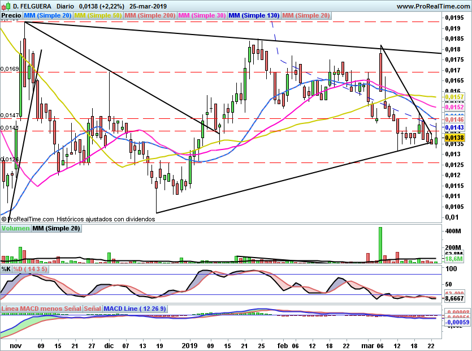Select the %D (14 3 5) label
The width and height of the screenshot is (472, 351).
(30, 269)
